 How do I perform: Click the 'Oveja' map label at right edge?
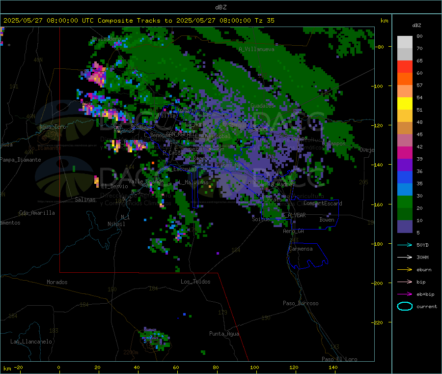pos(366,150)
